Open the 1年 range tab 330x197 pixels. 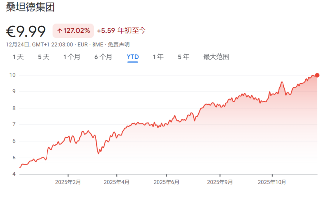[x=158, y=57]
